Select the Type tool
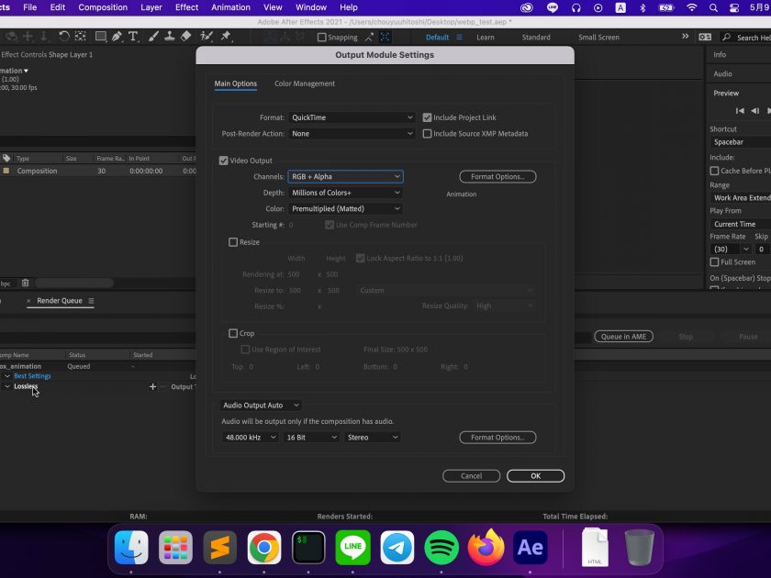Image resolution: width=771 pixels, height=578 pixels. pyautogui.click(x=134, y=37)
